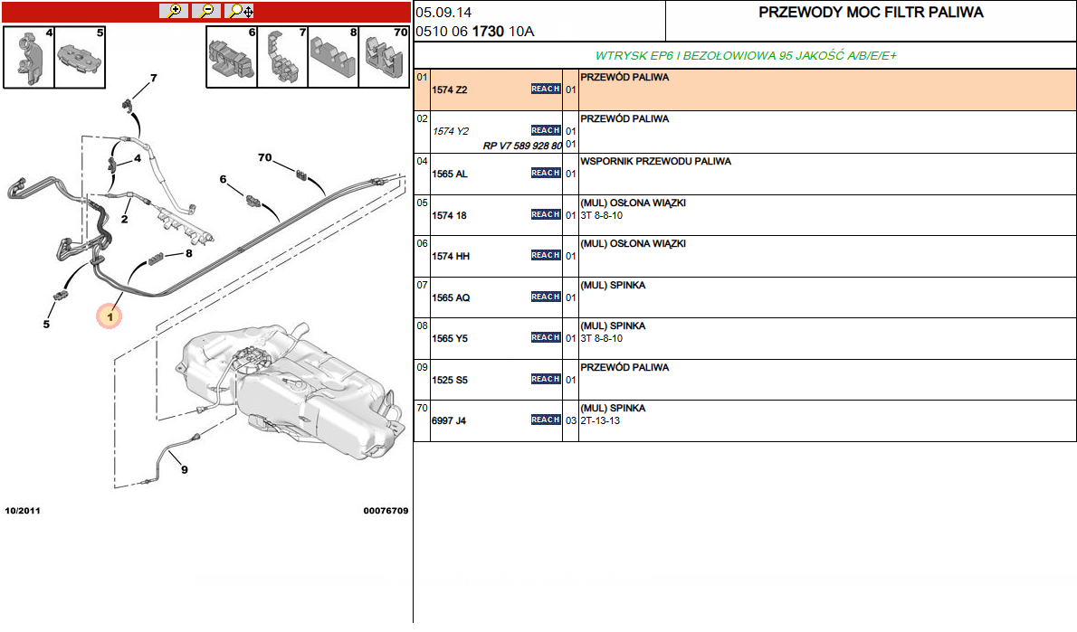1077x632 pixels.
Task: Click the fuel rail illustration
Action: point(186,226)
